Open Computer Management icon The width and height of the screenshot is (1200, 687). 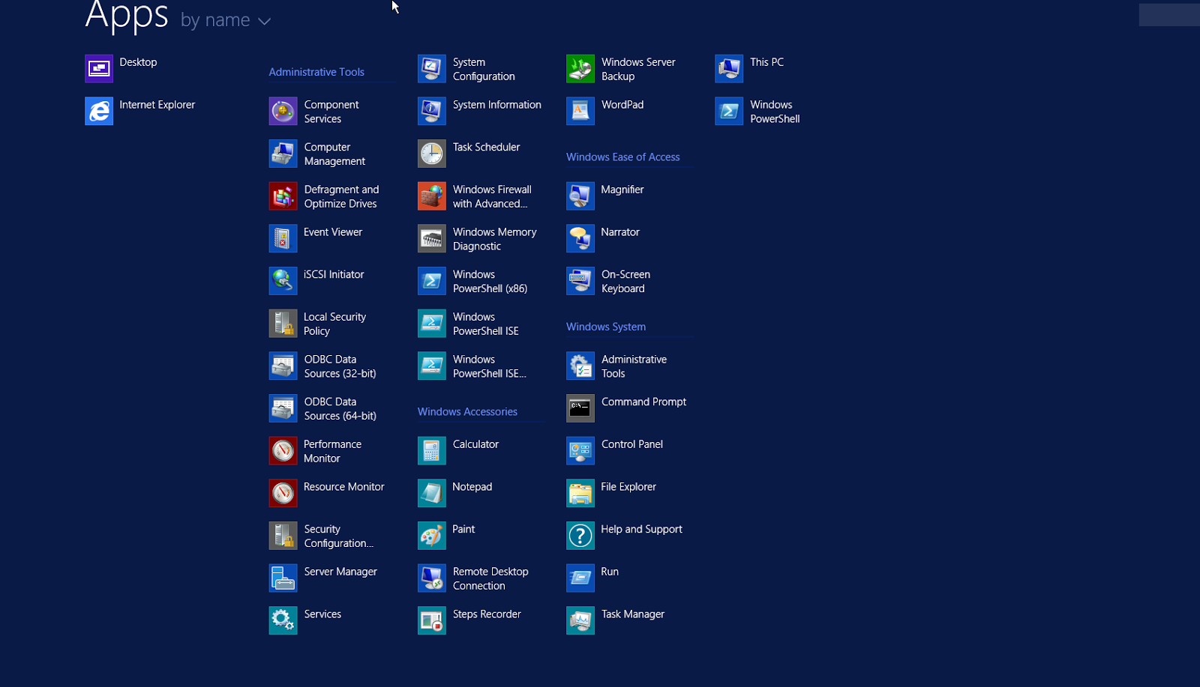point(283,154)
